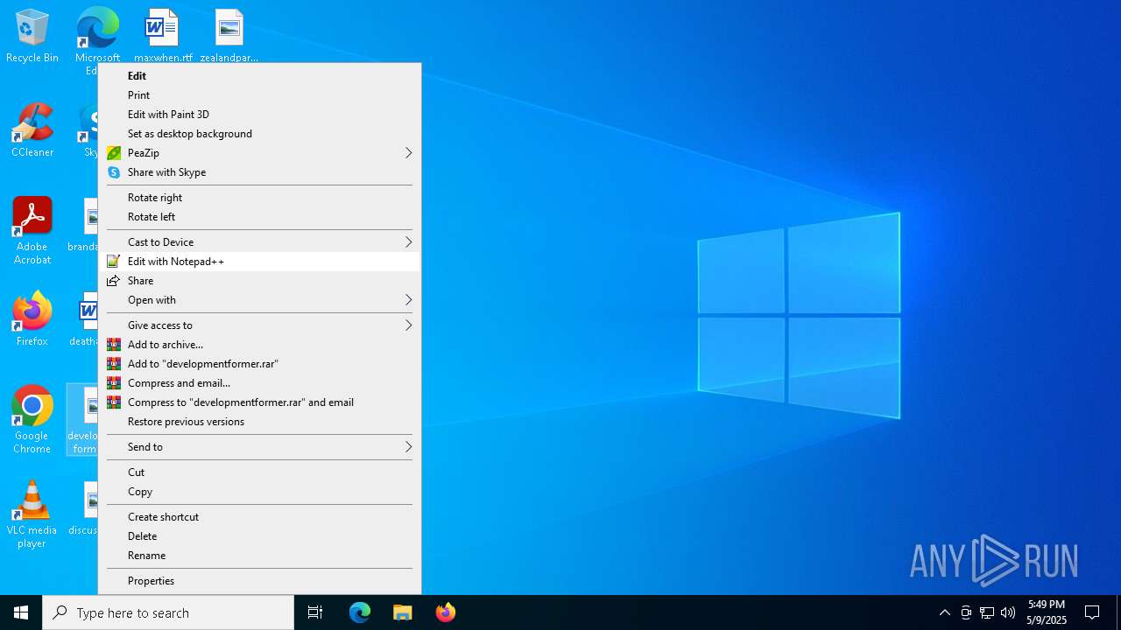
Task: Open the Windows Start menu
Action: point(21,612)
